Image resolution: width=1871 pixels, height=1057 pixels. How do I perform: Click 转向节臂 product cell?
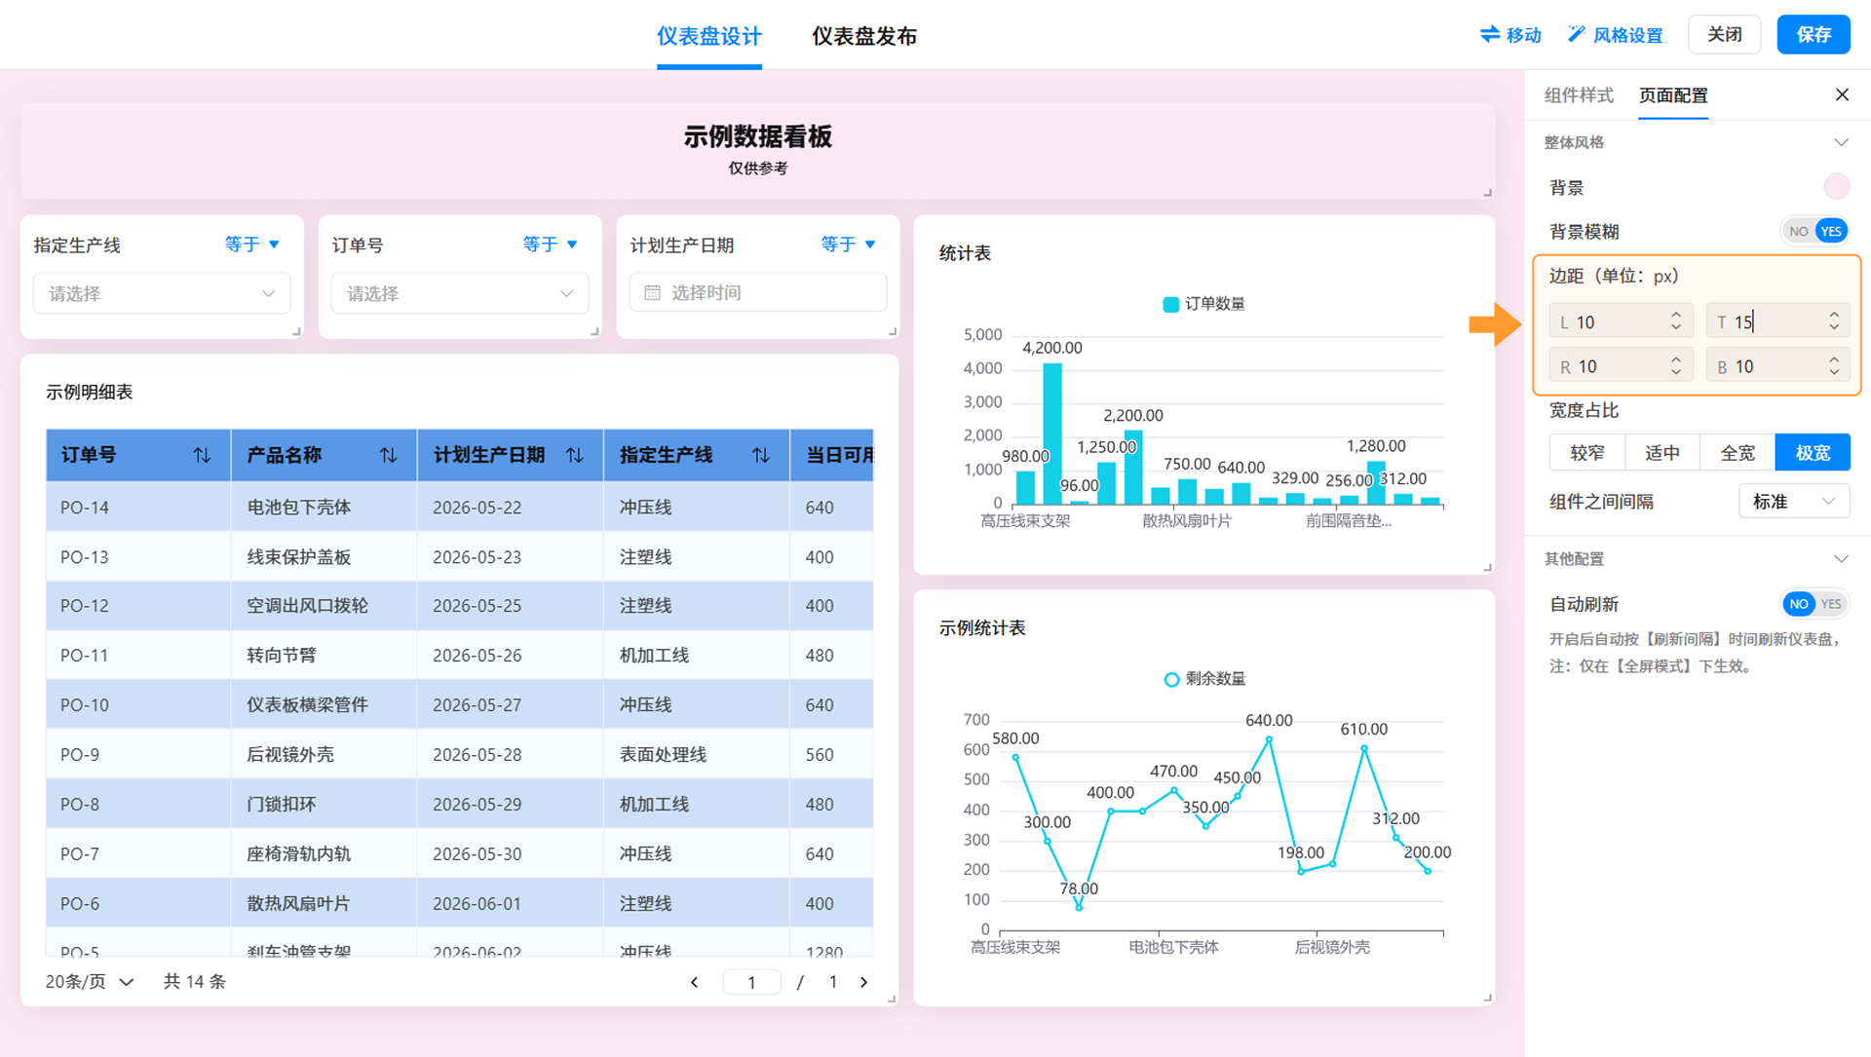[324, 656]
